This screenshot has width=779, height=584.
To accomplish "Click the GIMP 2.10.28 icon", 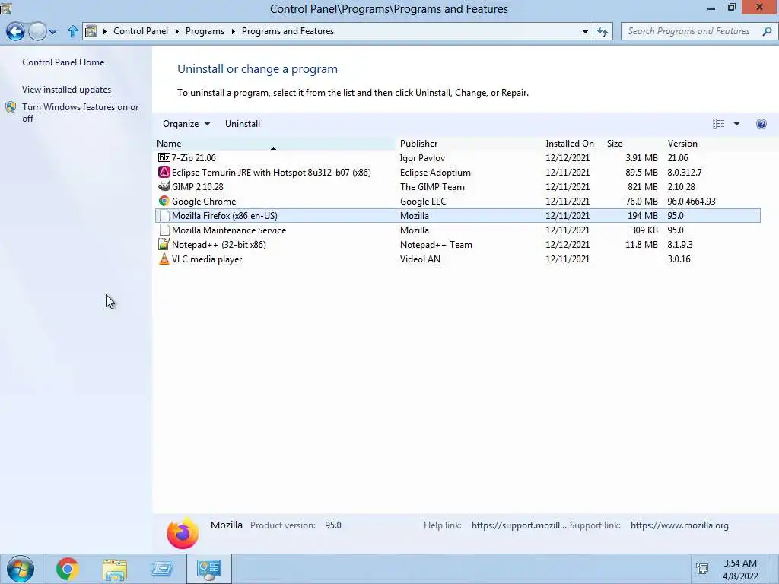I will (x=164, y=186).
